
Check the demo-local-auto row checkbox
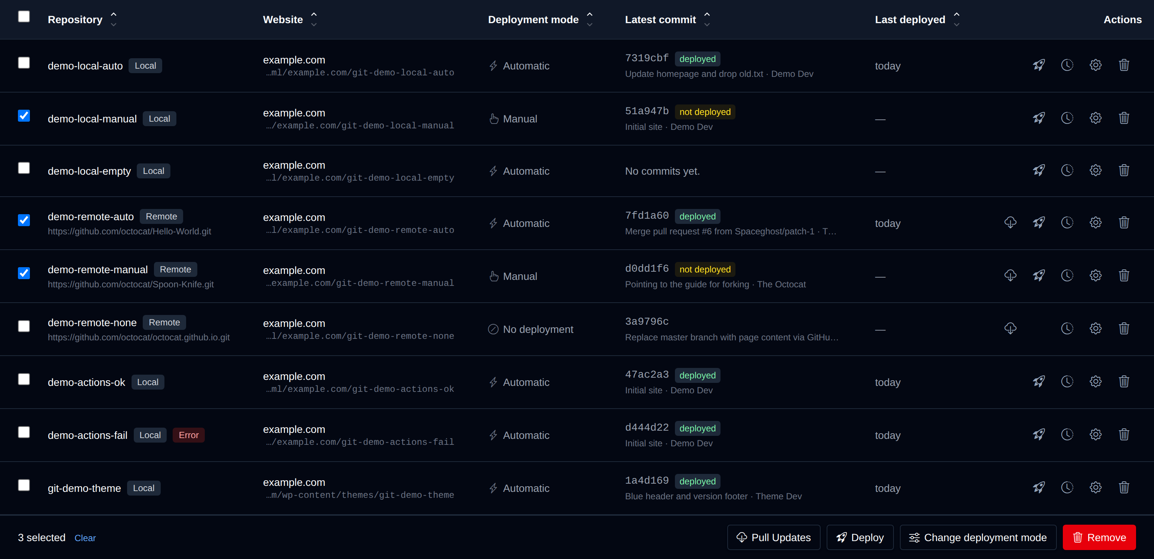(24, 63)
